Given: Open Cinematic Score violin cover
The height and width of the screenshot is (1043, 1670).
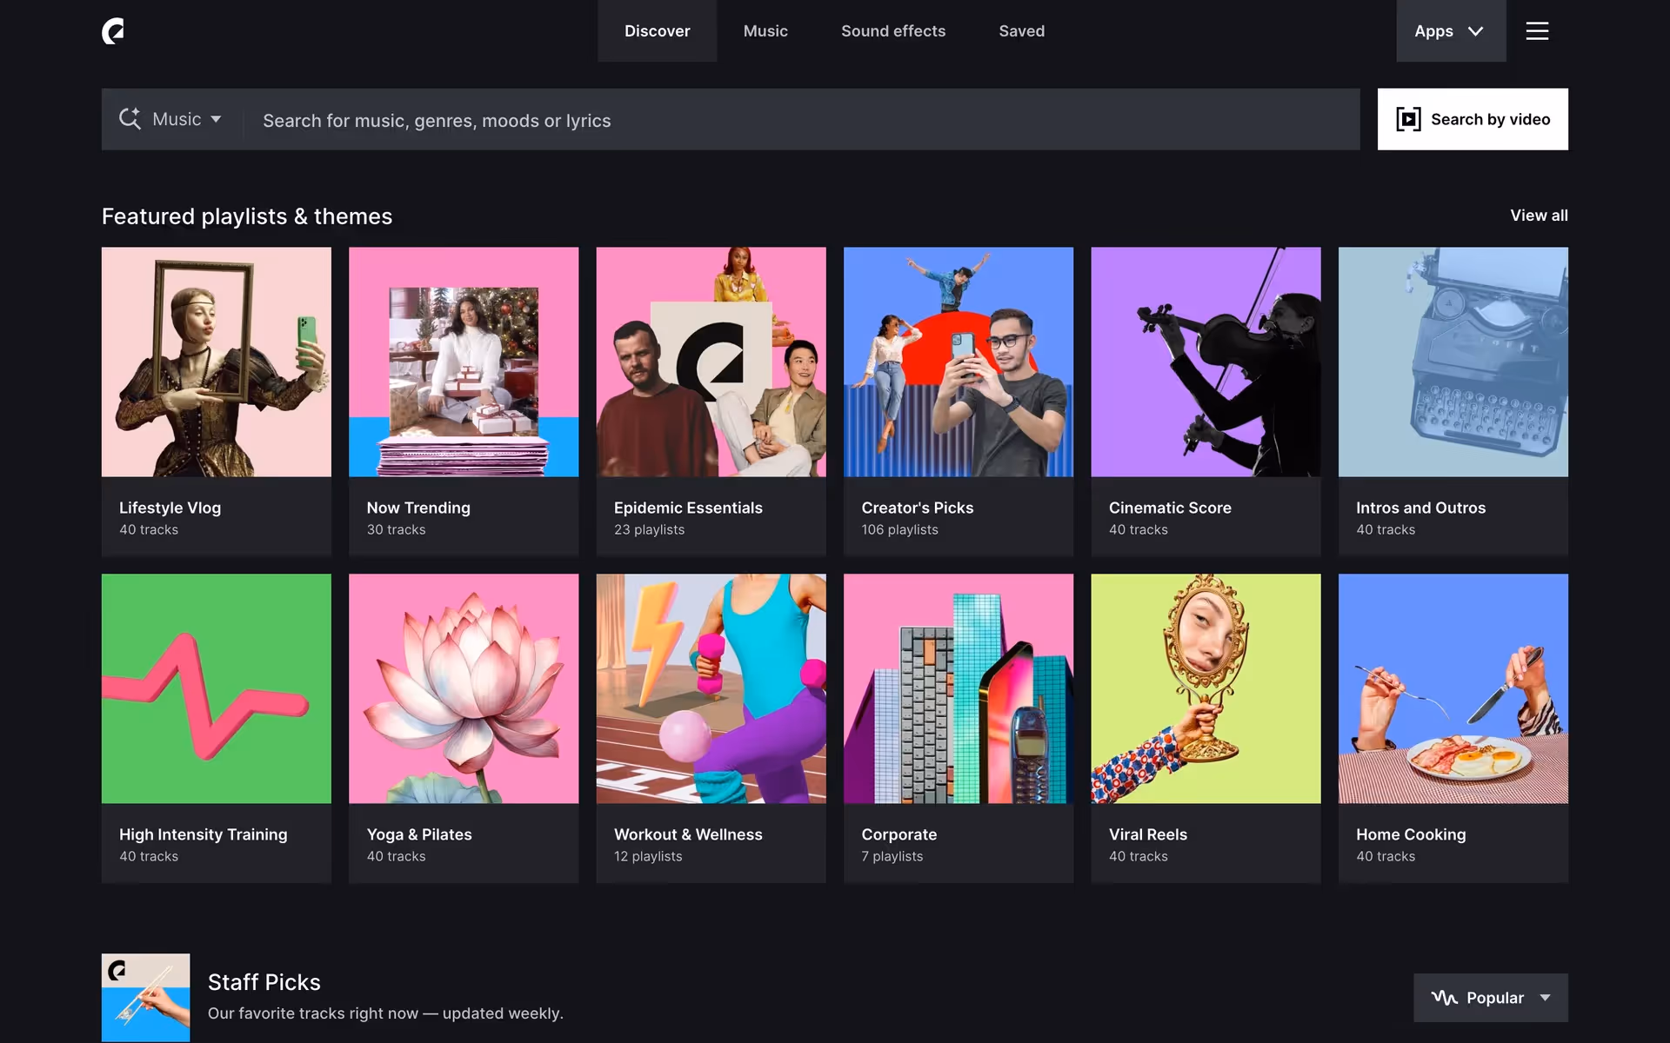Looking at the screenshot, I should [1205, 362].
